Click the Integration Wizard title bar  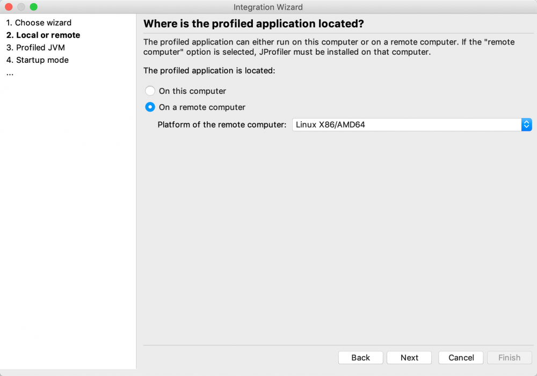coord(268,7)
